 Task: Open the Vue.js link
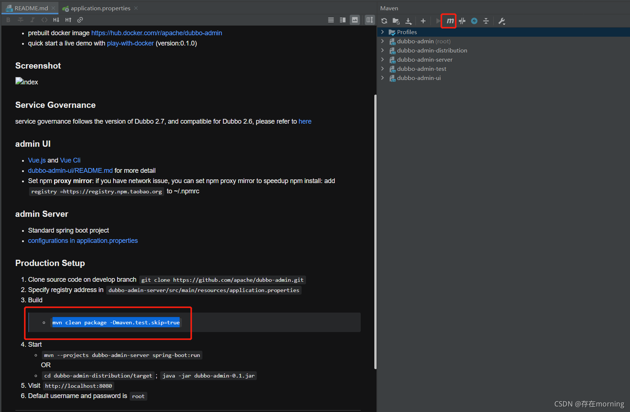coord(37,160)
